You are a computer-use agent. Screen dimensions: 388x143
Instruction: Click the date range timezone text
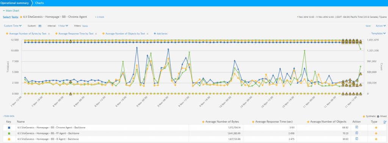tap(341, 17)
